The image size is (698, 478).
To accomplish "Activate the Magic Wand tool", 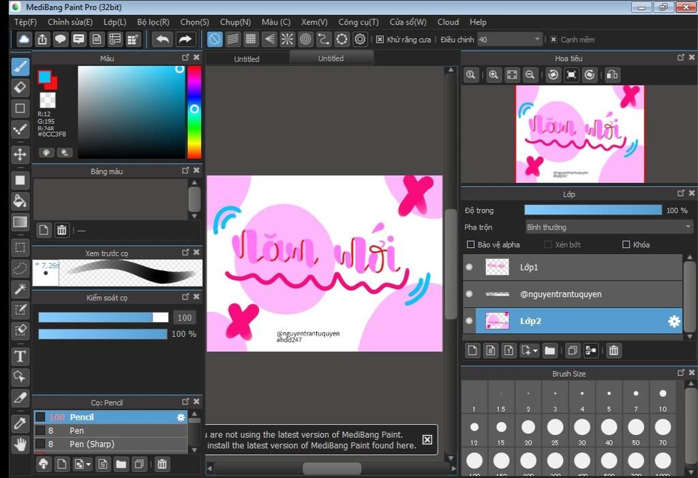I will tap(20, 289).
